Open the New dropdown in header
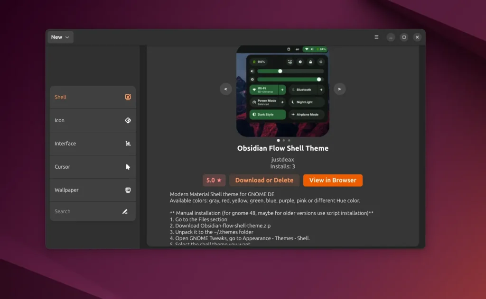 (60, 37)
